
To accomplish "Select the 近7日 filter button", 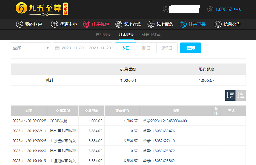I will [167, 48].
